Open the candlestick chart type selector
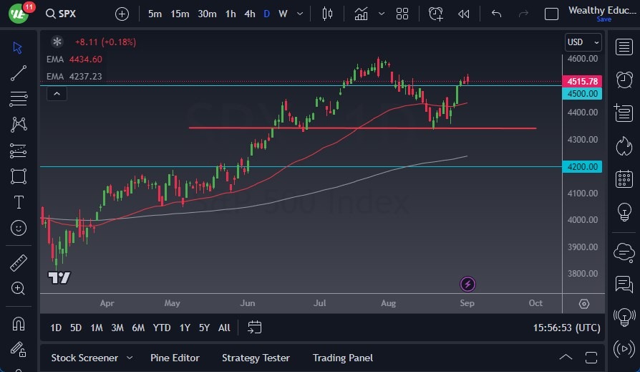The image size is (640, 372). point(328,14)
